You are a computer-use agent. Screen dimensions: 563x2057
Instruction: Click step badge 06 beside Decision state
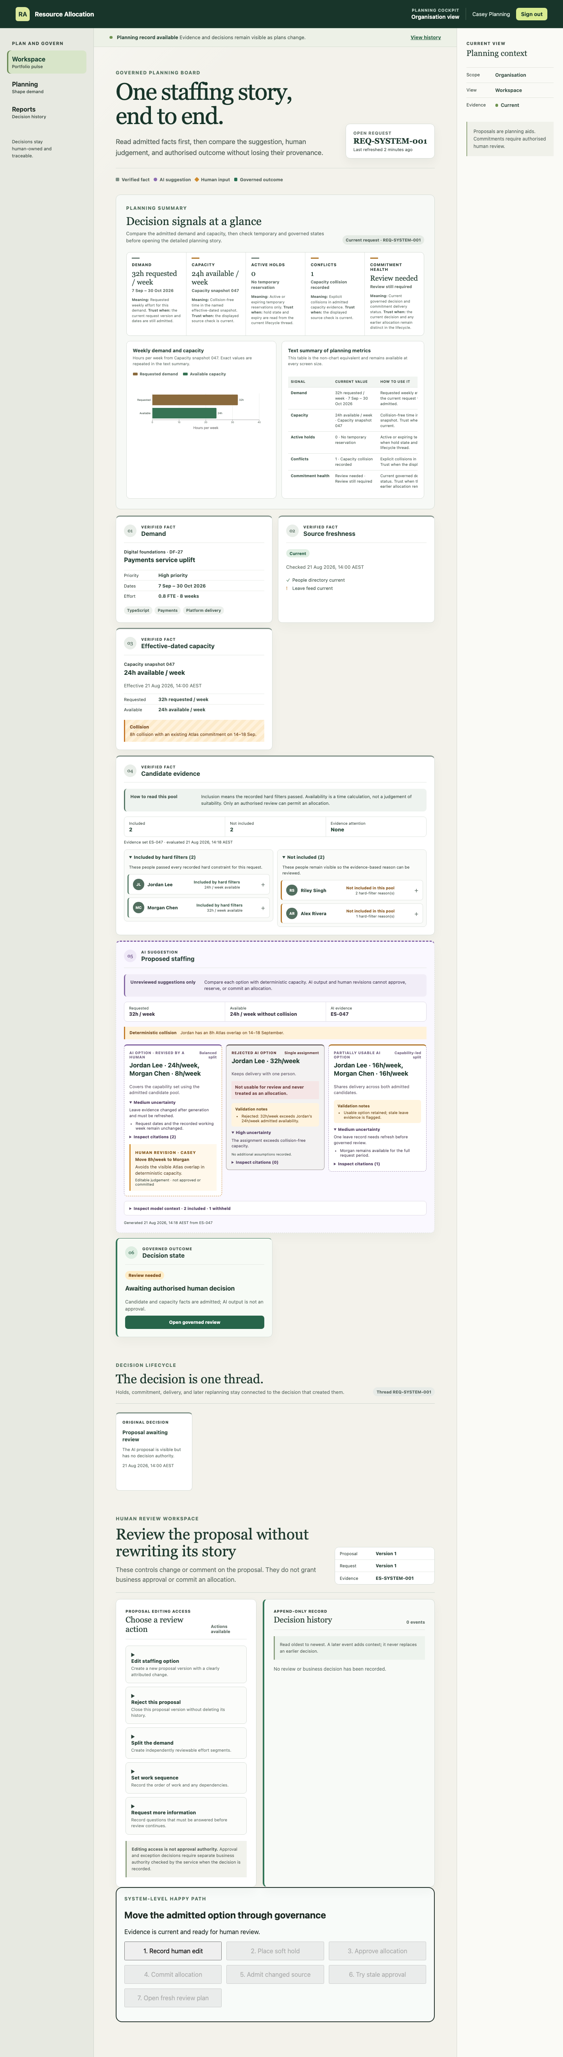[132, 1252]
